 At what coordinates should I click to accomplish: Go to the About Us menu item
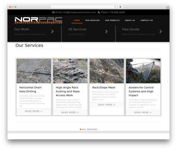[x=130, y=20]
